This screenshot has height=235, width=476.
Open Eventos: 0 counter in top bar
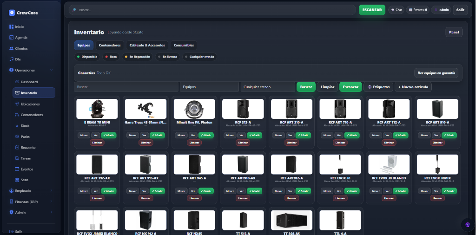coord(418,10)
